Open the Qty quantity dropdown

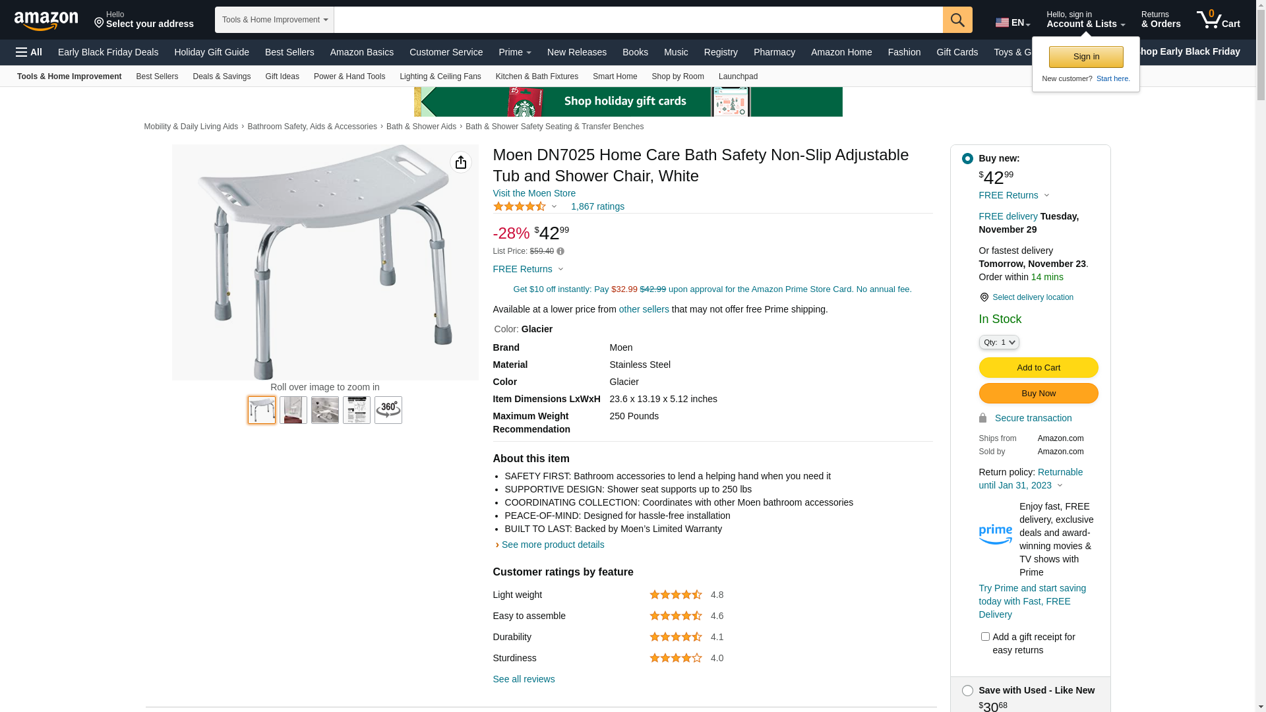click(x=999, y=342)
